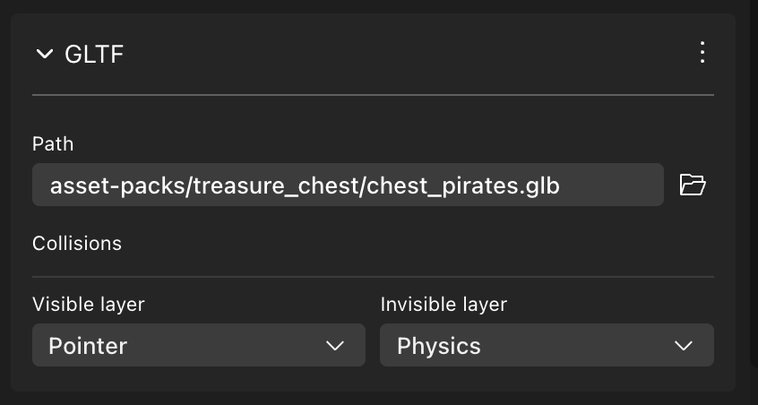
Task: Click the Invisible layer label
Action: 444,305
